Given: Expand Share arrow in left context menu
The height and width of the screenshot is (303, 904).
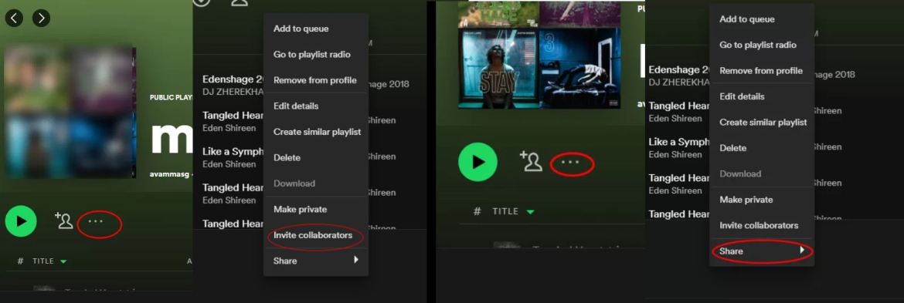Looking at the screenshot, I should (x=356, y=260).
